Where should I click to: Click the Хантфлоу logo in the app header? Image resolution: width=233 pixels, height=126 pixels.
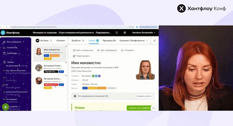(10, 33)
